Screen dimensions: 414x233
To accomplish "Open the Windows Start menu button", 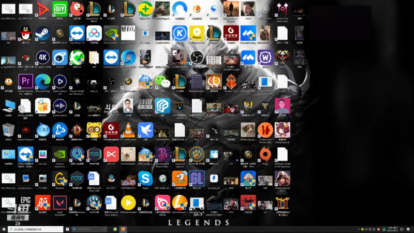I will (4, 229).
